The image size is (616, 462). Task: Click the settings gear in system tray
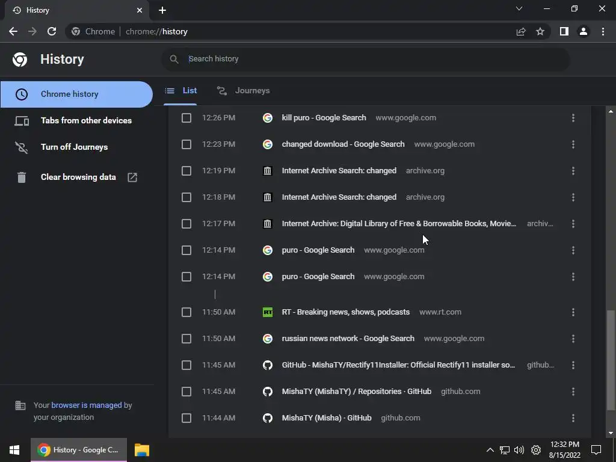[536, 450]
